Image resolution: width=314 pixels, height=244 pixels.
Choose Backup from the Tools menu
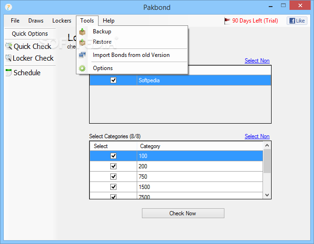pyautogui.click(x=132, y=31)
